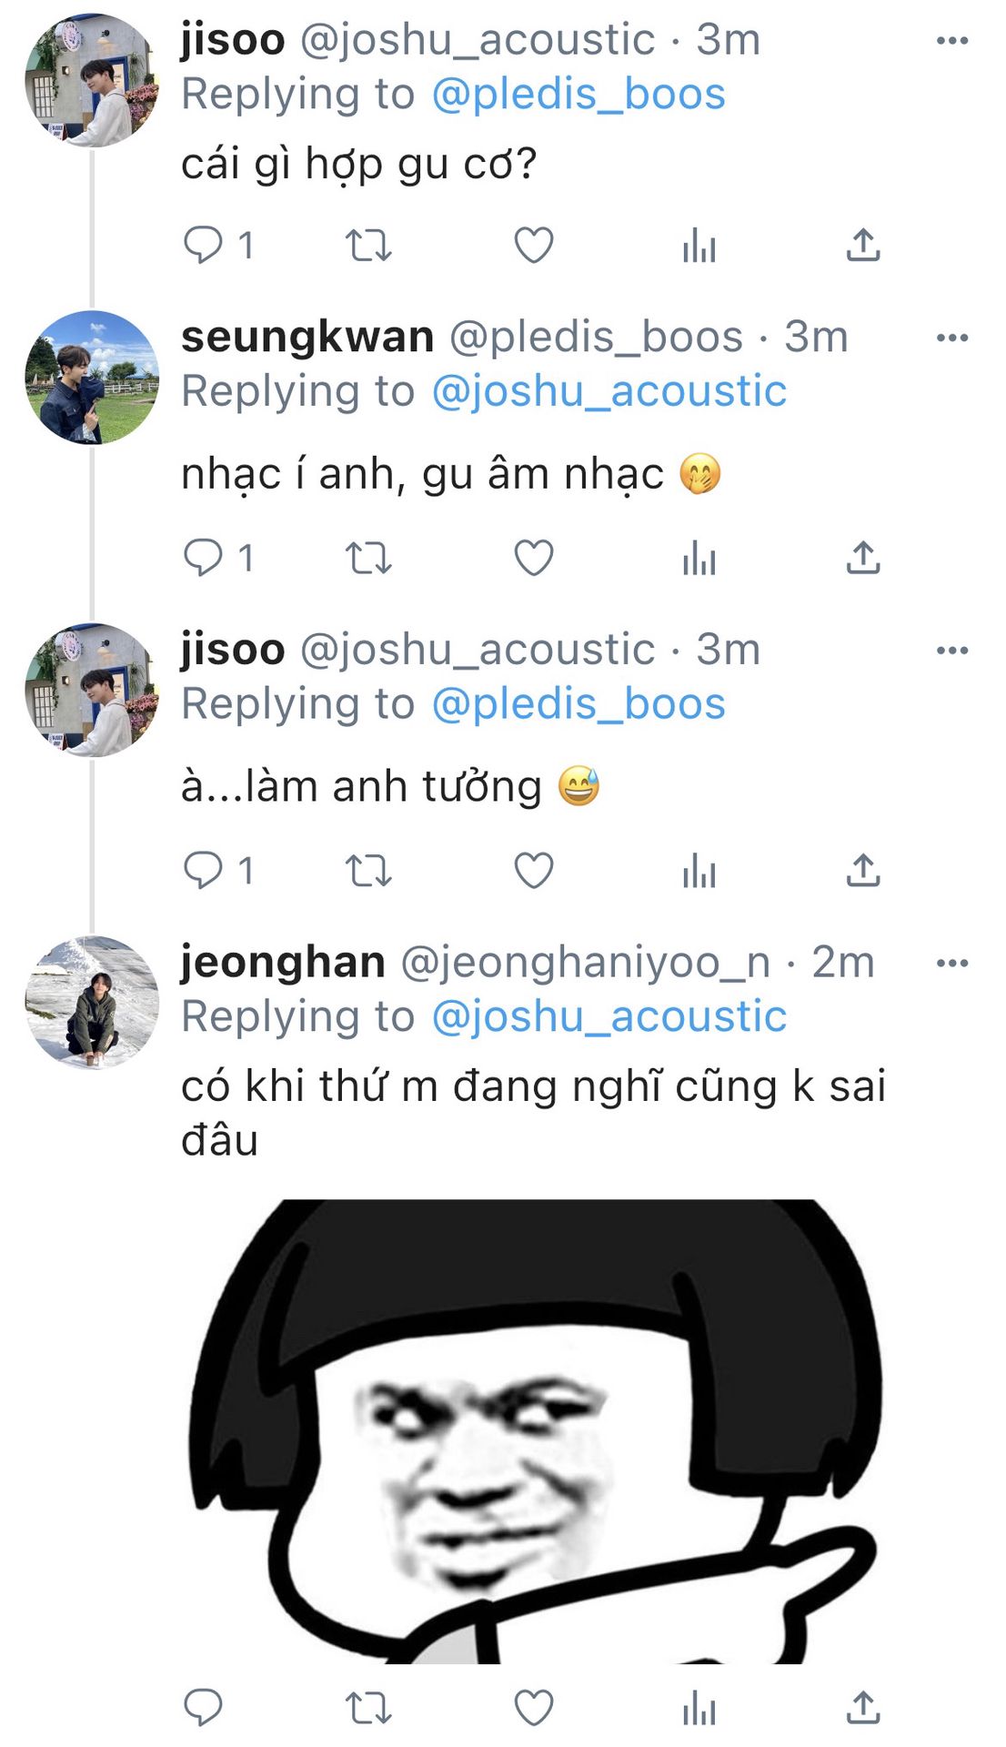This screenshot has height=1747, width=1006.
Task: Like jisoo's "cái gì hợp gu cơ?" tweet
Action: click(534, 245)
